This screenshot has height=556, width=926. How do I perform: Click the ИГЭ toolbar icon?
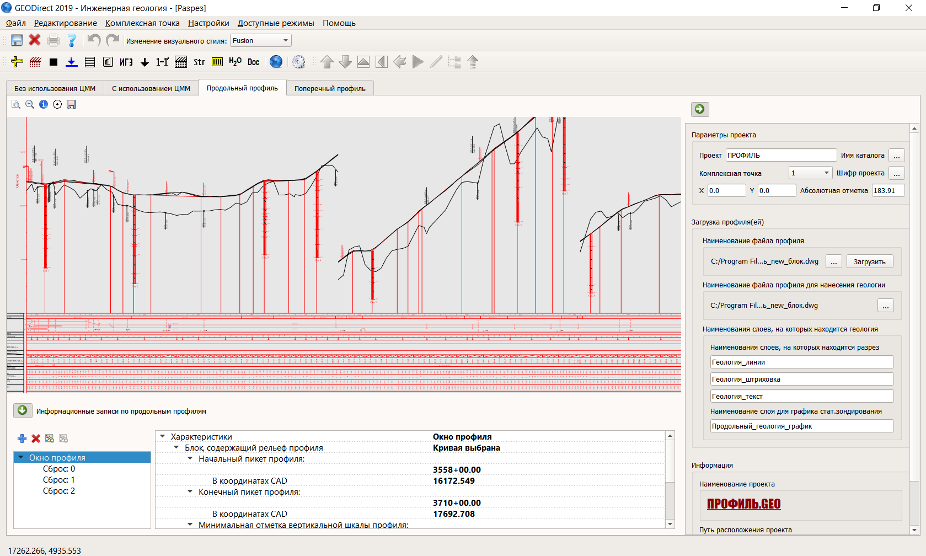126,62
